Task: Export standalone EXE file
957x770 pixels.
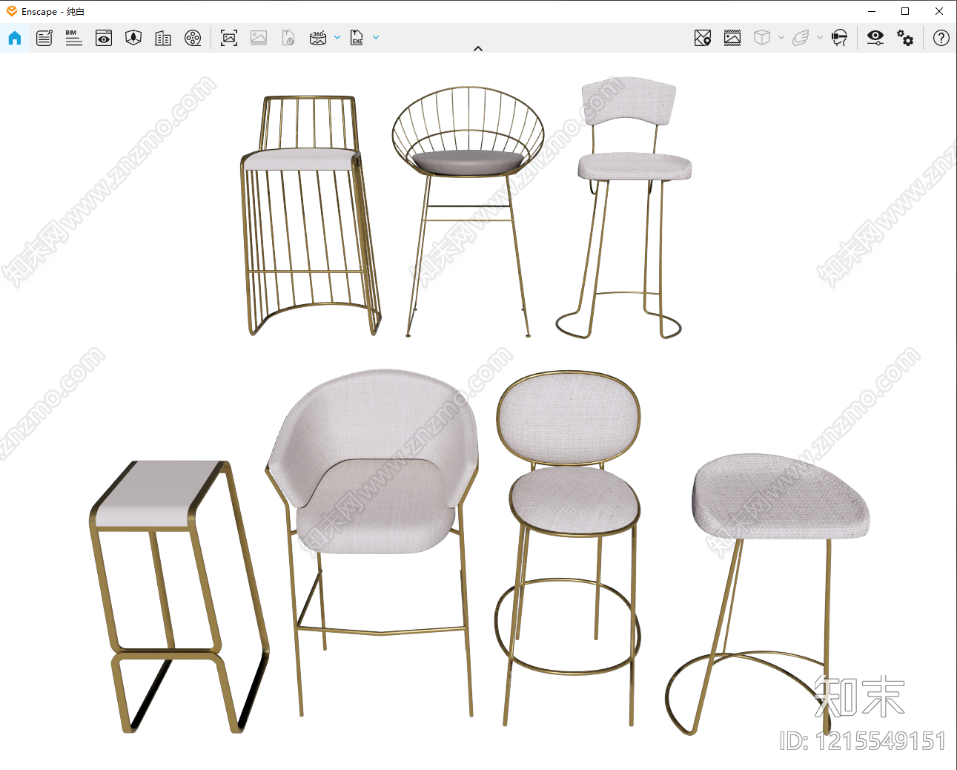Action: click(x=357, y=38)
